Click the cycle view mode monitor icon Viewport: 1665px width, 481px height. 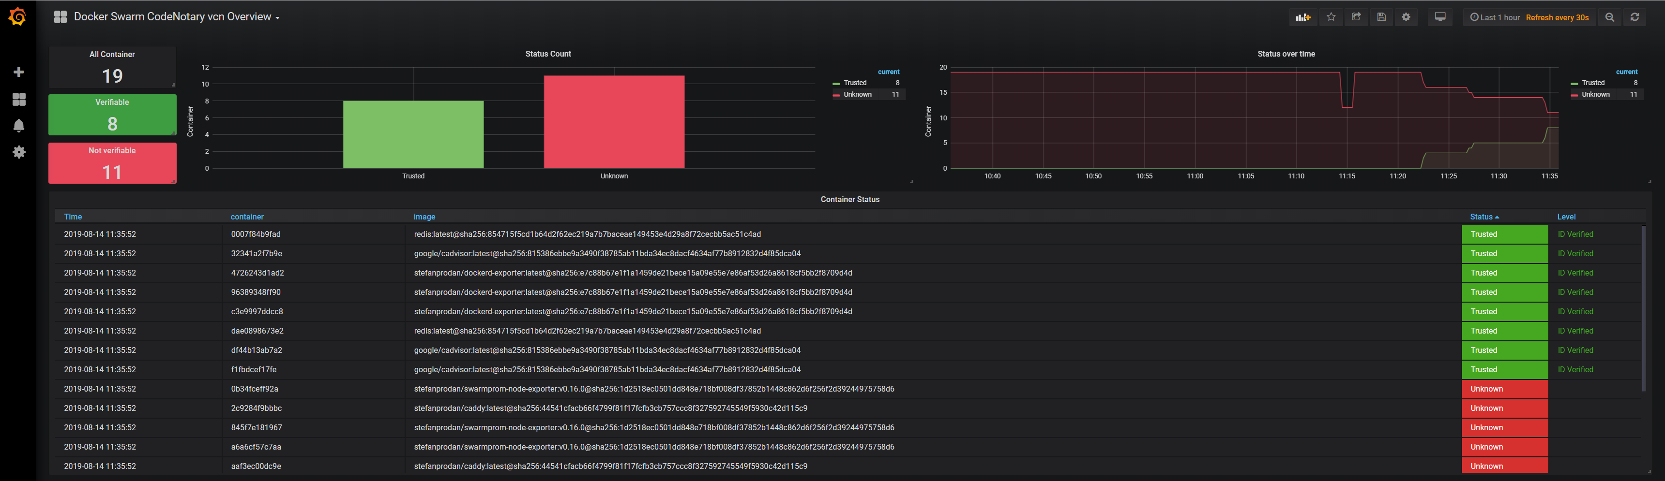coord(1440,17)
